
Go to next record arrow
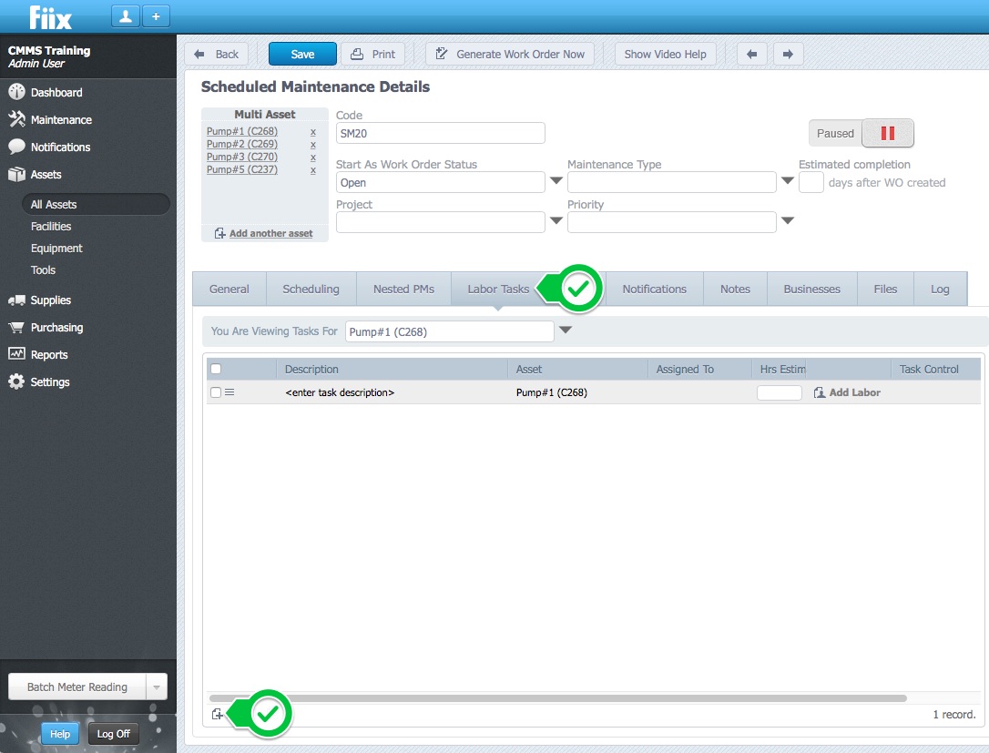click(x=788, y=55)
